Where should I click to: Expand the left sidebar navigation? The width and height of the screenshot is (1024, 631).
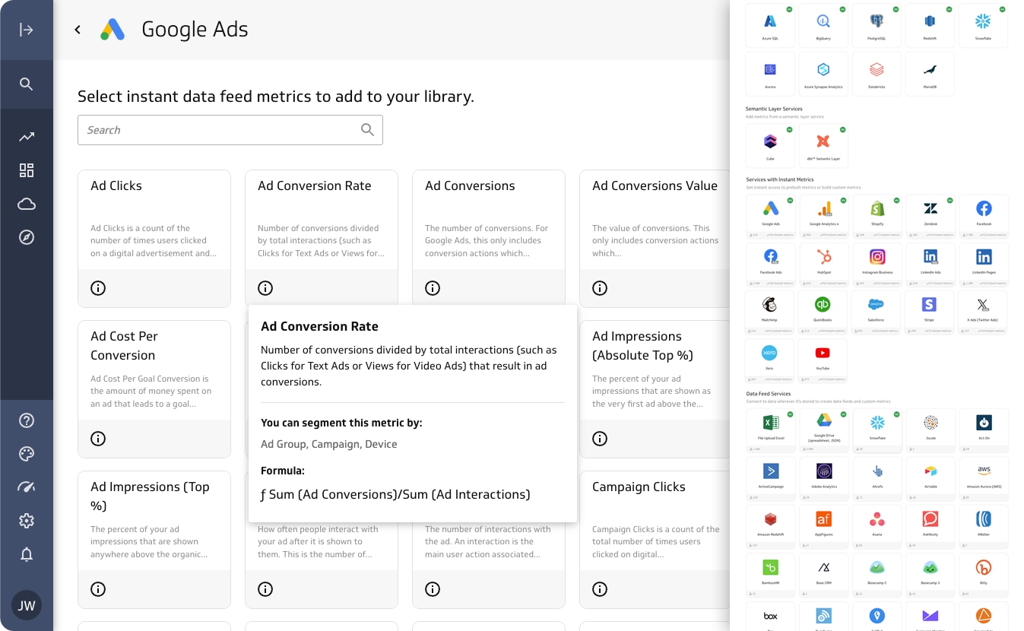coord(27,30)
